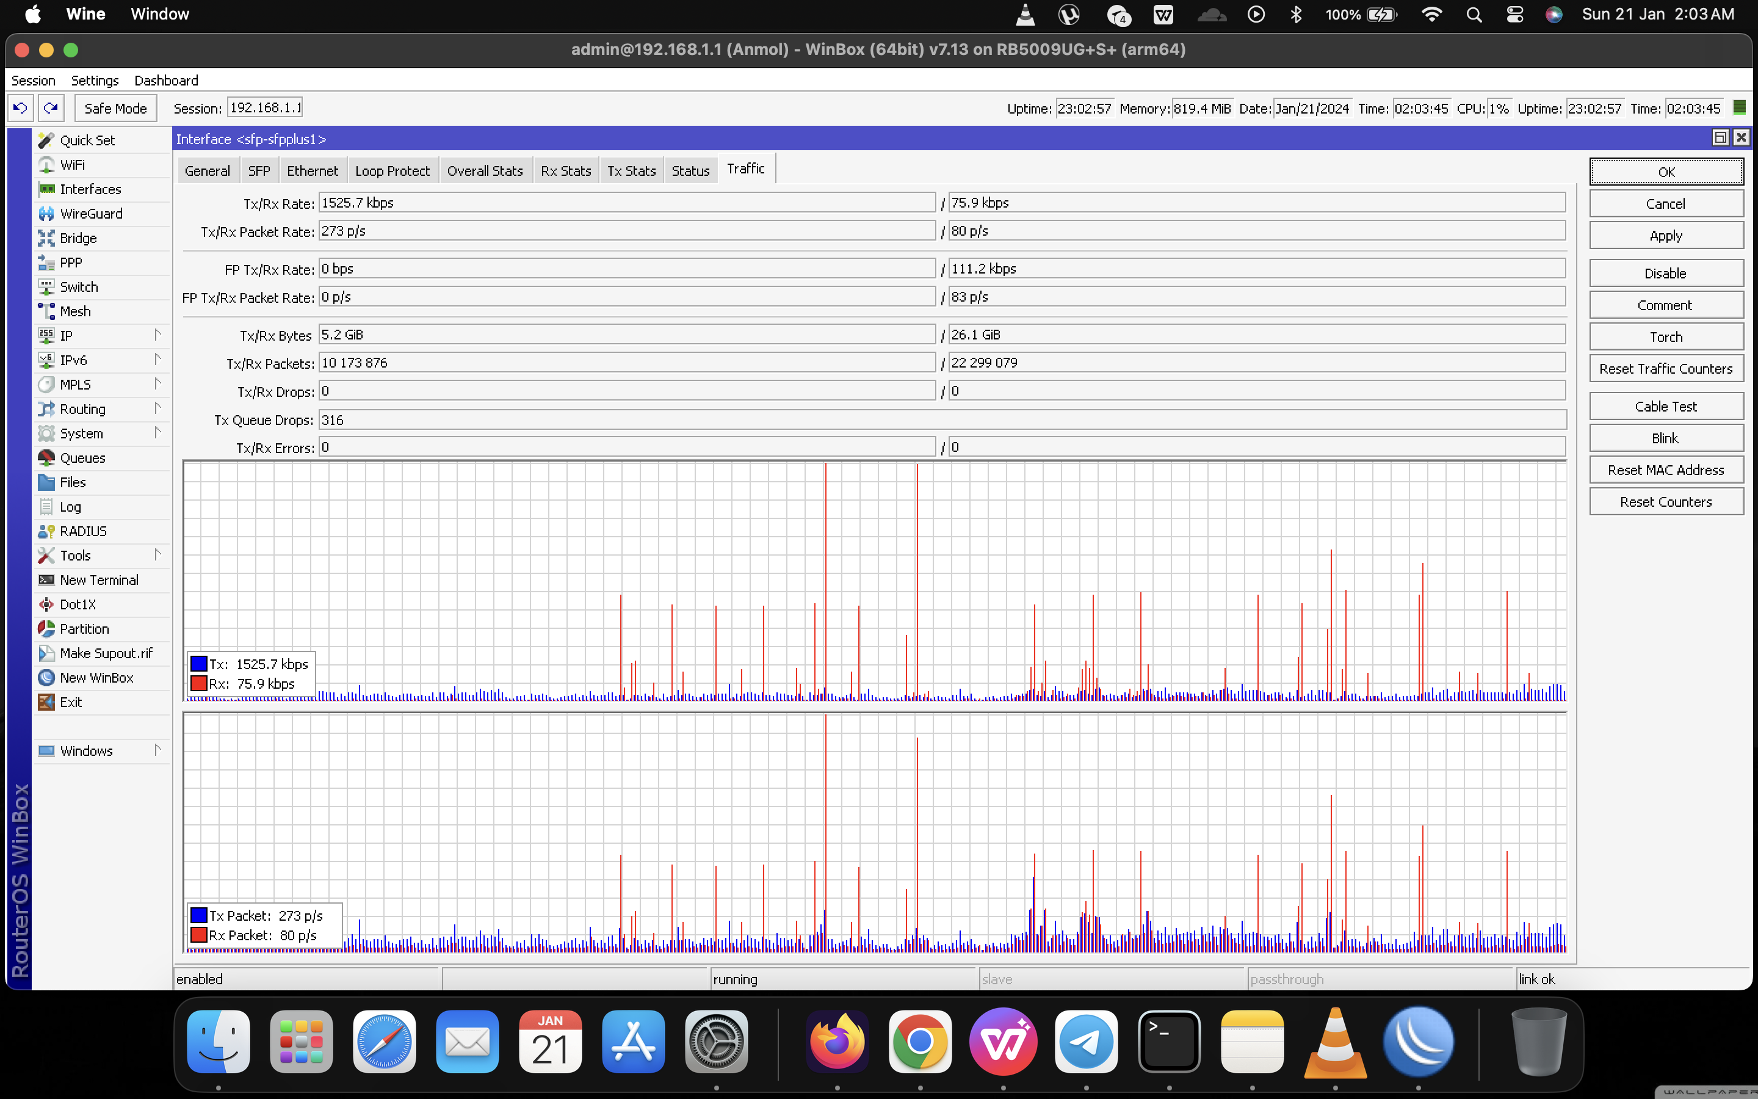This screenshot has width=1758, height=1099.
Task: Click the Undo arrow icon
Action: pos(20,108)
